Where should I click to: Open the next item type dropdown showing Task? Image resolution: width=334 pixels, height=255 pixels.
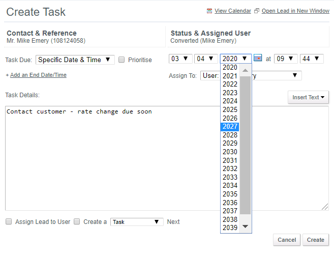click(137, 222)
